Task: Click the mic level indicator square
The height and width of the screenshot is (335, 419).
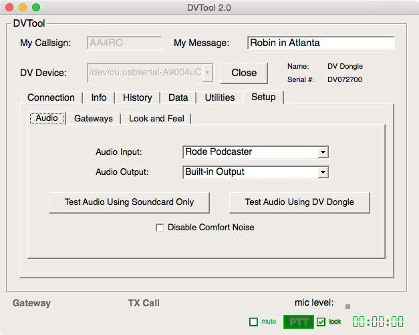Action: tap(347, 306)
